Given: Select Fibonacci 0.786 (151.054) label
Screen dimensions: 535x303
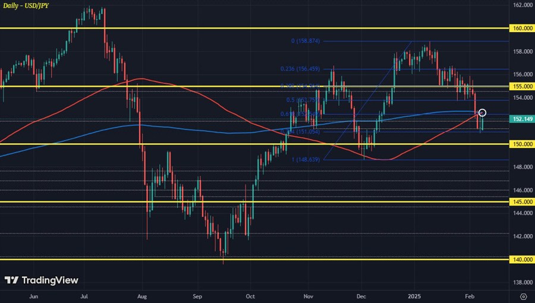Looking at the screenshot, I should pyautogui.click(x=300, y=131).
